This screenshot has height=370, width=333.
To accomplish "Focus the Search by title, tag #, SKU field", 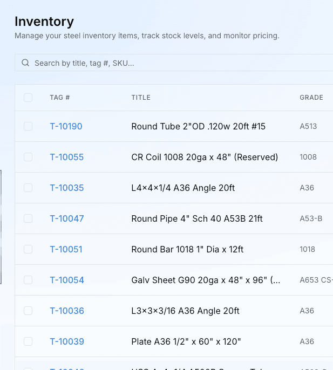I will click(174, 63).
